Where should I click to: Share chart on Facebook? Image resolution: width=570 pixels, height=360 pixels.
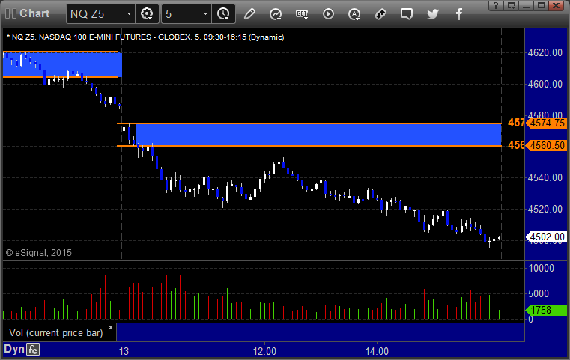[458, 14]
